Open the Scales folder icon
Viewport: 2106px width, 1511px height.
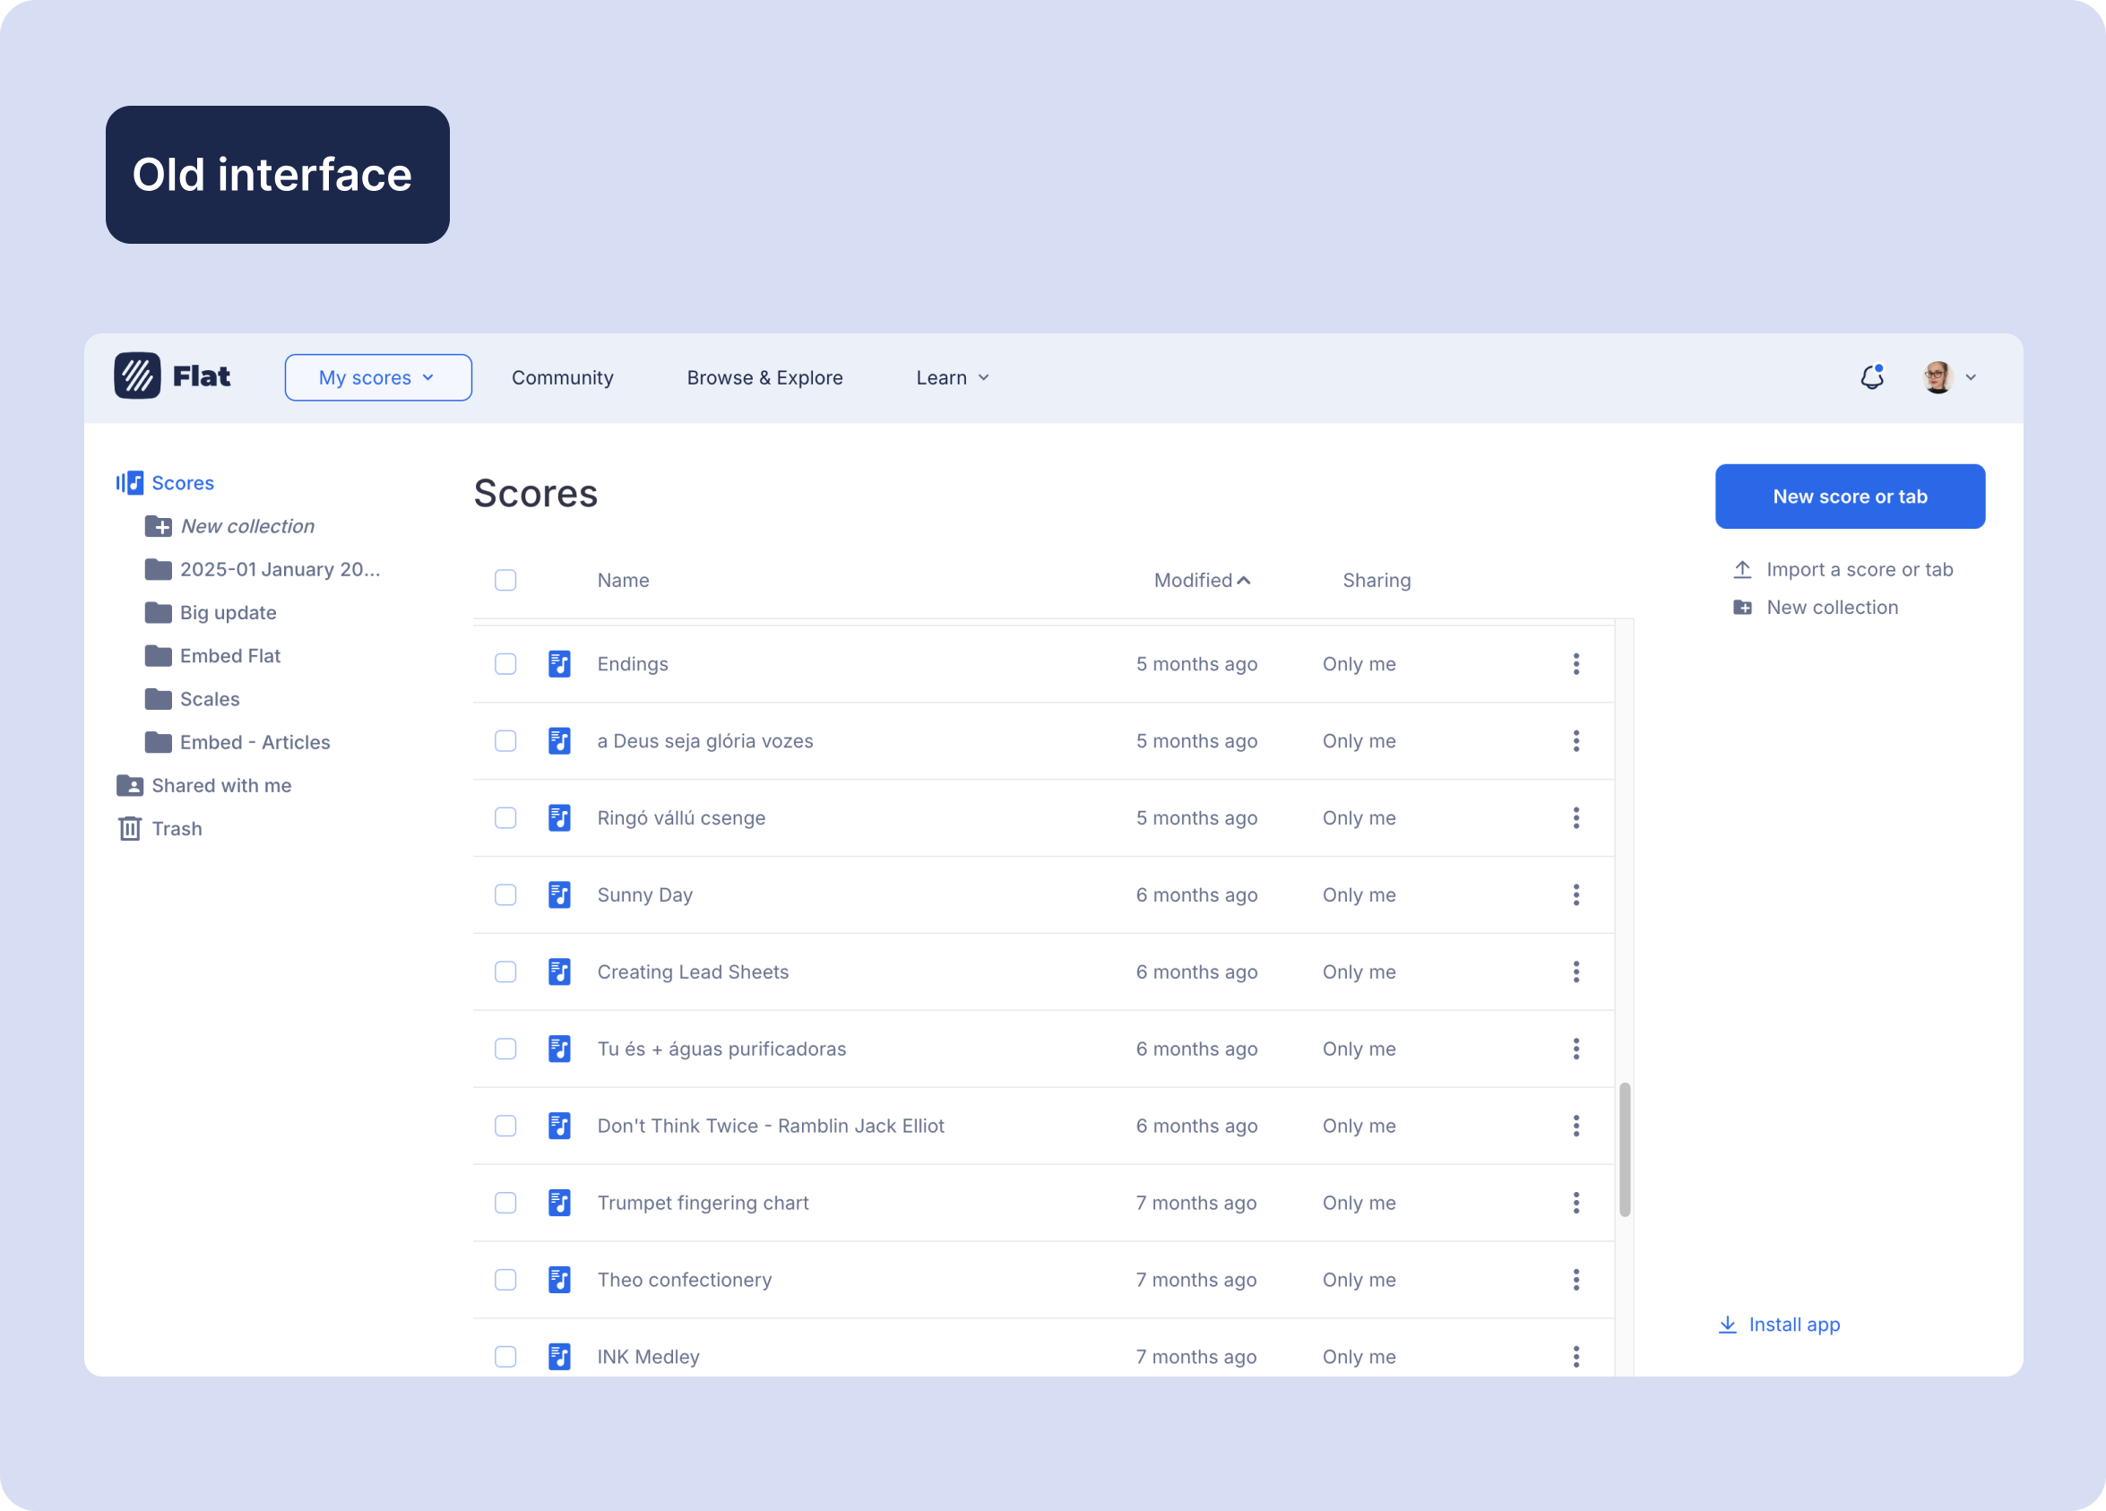click(x=158, y=699)
